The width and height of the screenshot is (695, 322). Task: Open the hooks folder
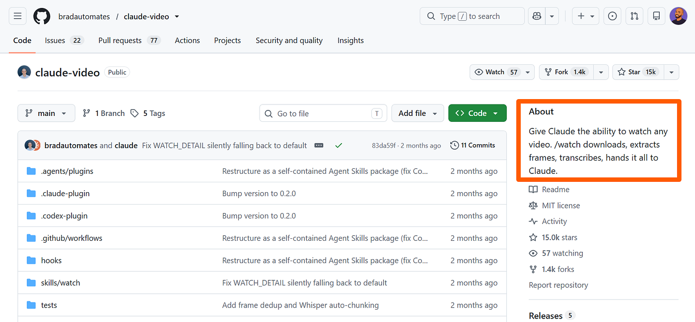point(51,261)
